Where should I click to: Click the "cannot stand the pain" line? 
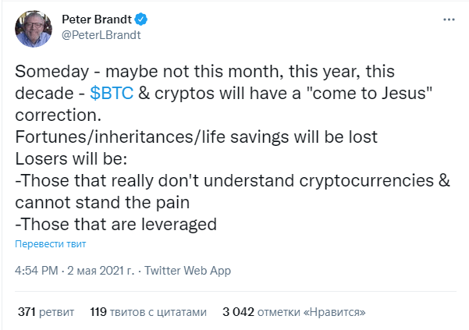(102, 203)
